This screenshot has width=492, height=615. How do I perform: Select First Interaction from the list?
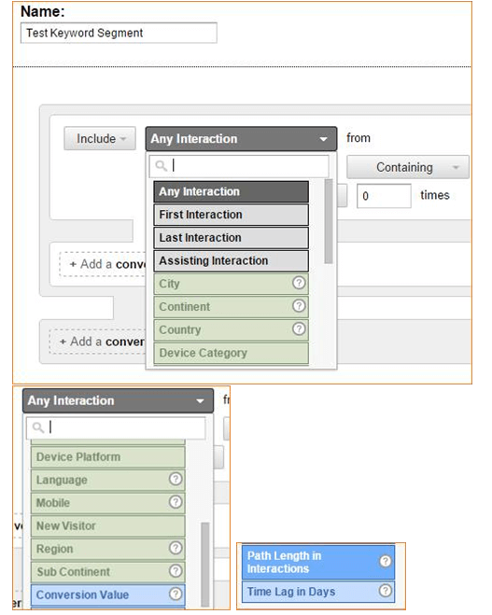click(232, 215)
